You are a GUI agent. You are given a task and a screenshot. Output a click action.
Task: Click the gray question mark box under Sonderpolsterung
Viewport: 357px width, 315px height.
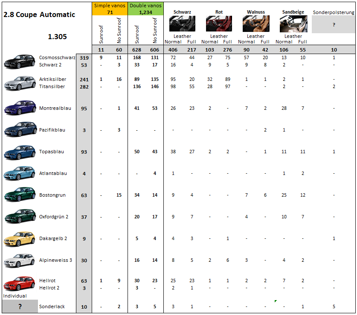coord(333,24)
